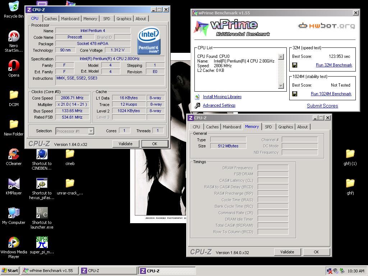This screenshot has width=368, height=276.
Task: Open the DCIM folder icon
Action: tap(14, 95)
